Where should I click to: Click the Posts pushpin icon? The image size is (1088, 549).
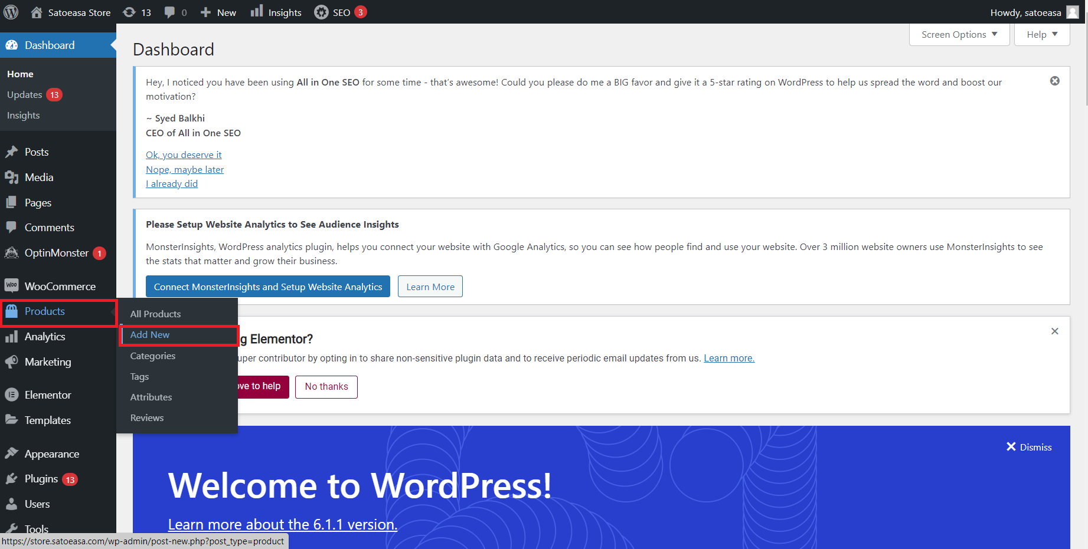pyautogui.click(x=12, y=152)
